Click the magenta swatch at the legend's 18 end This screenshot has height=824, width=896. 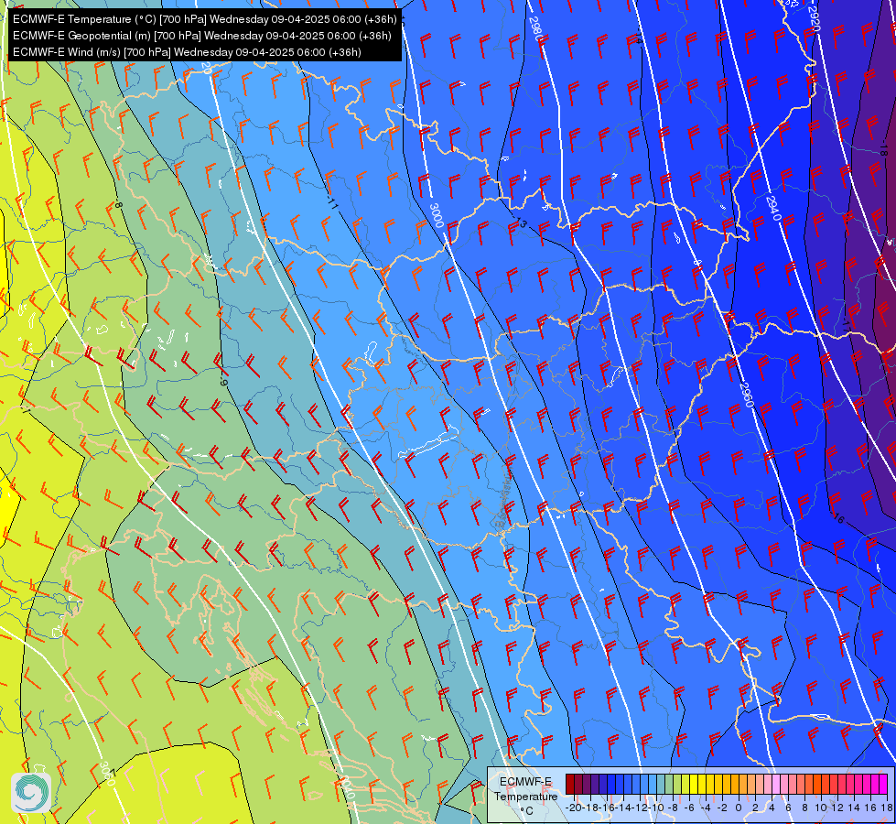pyautogui.click(x=883, y=784)
